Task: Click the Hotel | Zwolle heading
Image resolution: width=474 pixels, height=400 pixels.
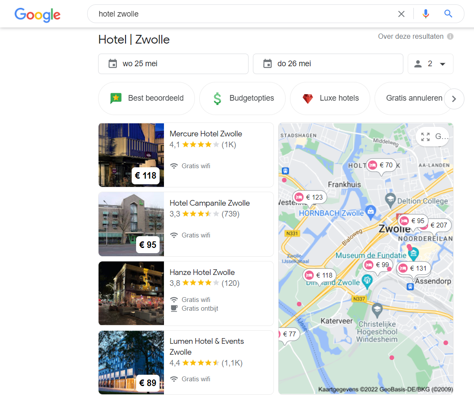Action: 134,40
